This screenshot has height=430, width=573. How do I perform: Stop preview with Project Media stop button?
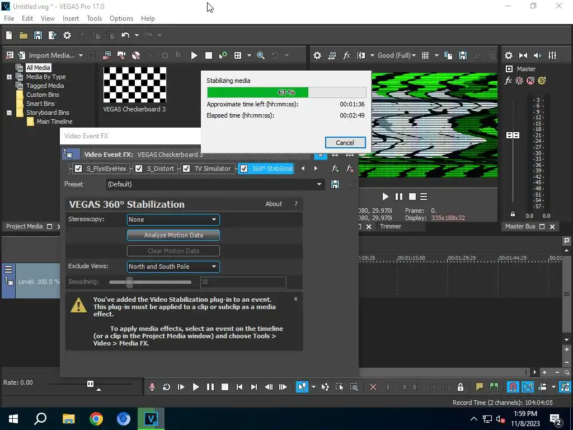209,55
